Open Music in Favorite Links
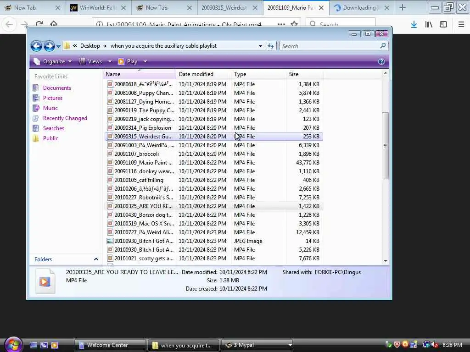Image resolution: width=470 pixels, height=352 pixels. coord(50,108)
